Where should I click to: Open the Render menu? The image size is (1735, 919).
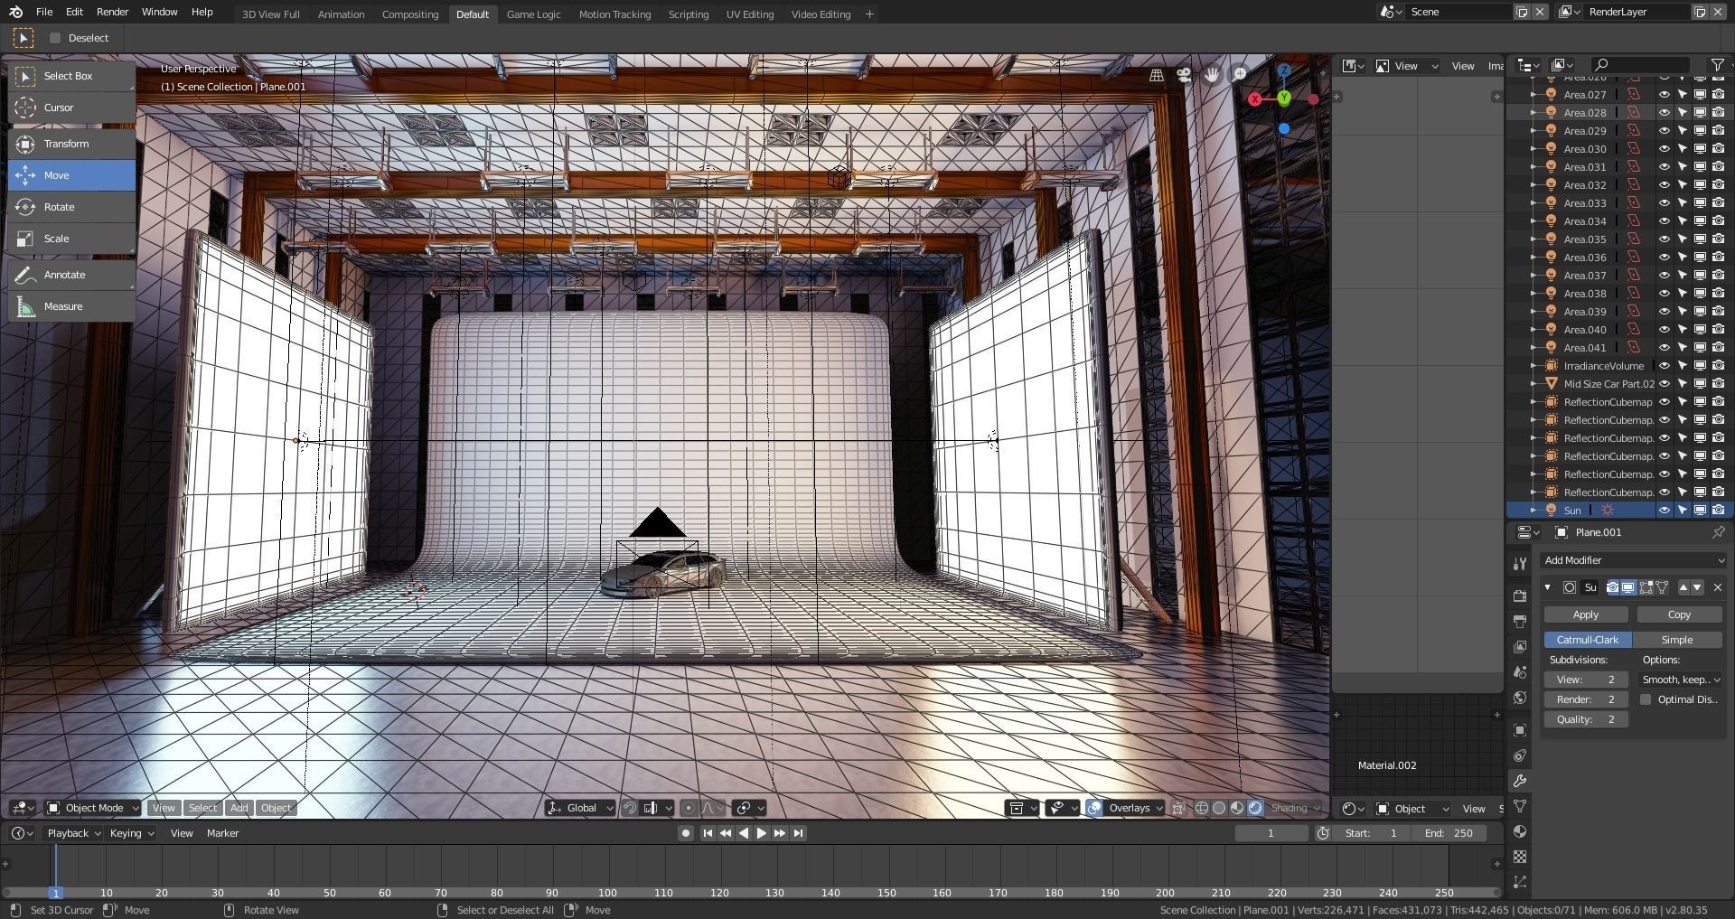pos(112,12)
